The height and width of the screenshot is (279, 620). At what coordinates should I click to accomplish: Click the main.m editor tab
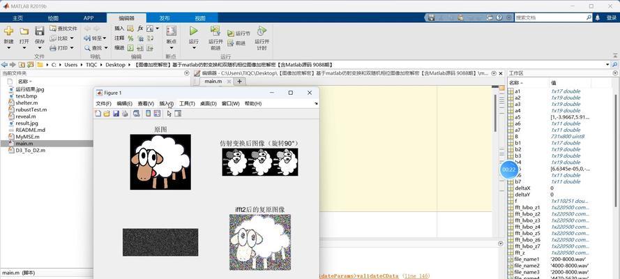click(x=213, y=81)
